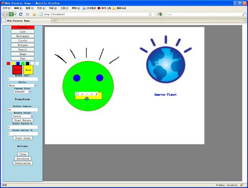Image resolution: width=248 pixels, height=188 pixels.
Task: Click the Scale Factor X input
Action: tap(23, 127)
